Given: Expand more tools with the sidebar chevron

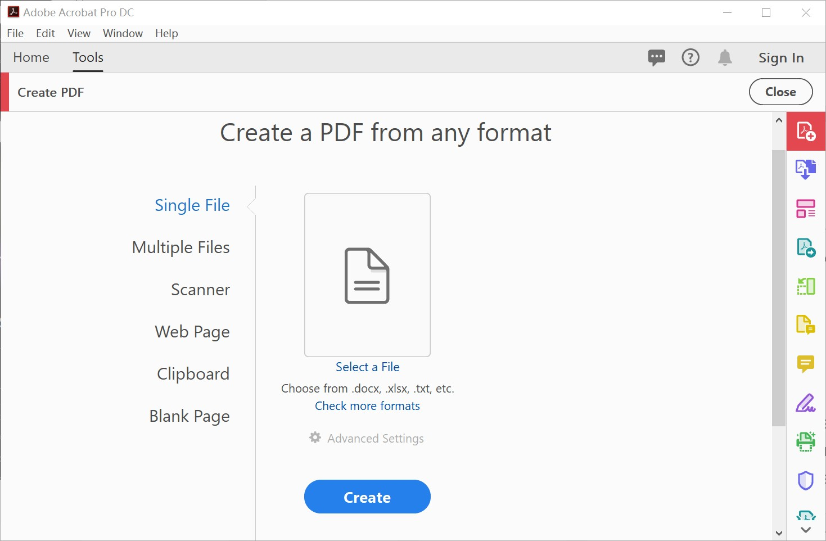Looking at the screenshot, I should 804,529.
